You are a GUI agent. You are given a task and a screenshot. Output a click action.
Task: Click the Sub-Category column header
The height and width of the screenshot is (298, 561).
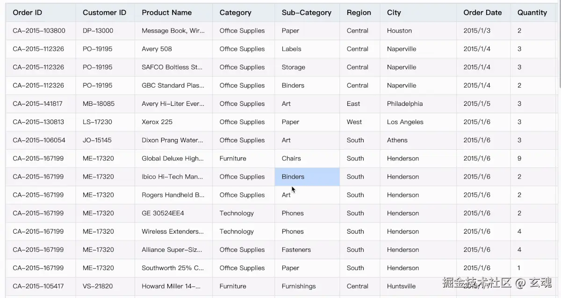306,13
